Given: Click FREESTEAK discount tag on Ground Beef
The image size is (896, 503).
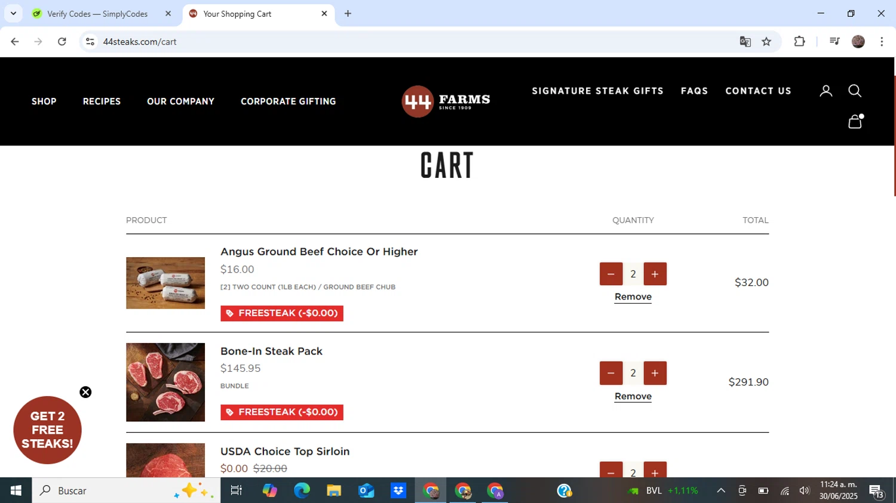Looking at the screenshot, I should [x=282, y=313].
